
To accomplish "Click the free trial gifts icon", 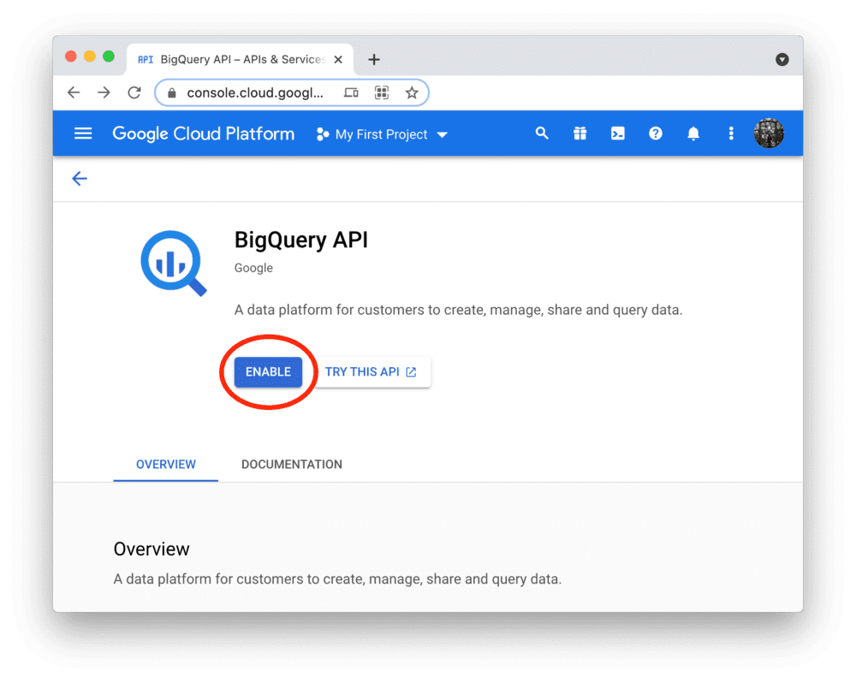I will click(580, 133).
